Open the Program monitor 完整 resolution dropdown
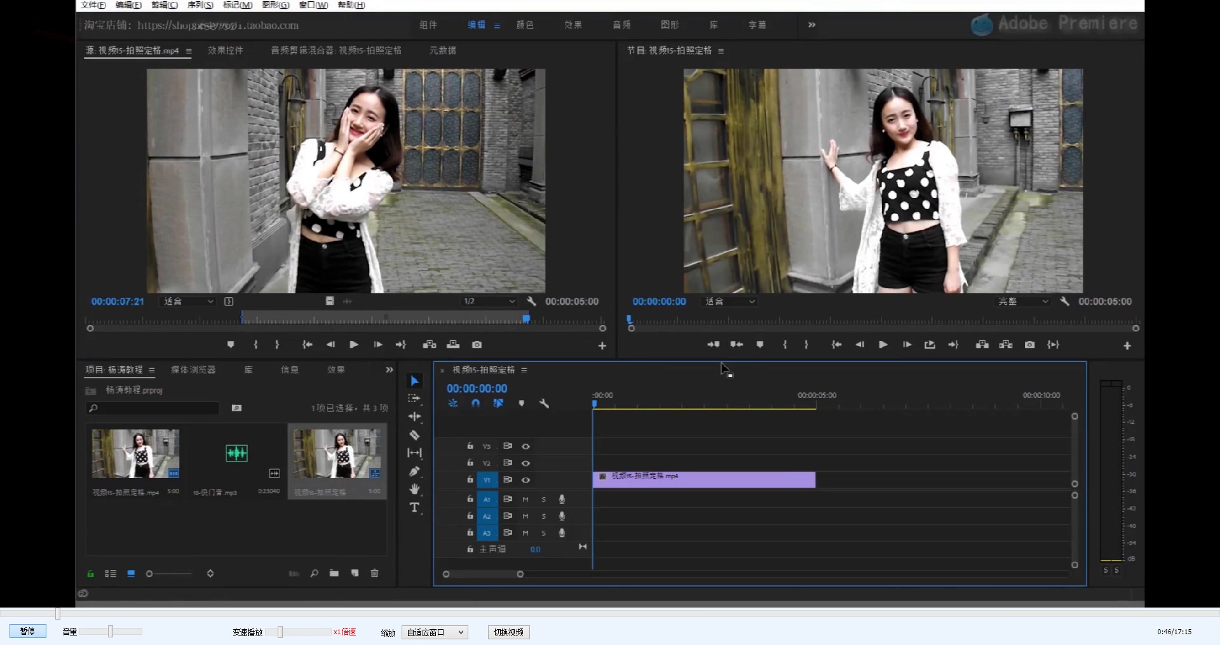 1022,302
